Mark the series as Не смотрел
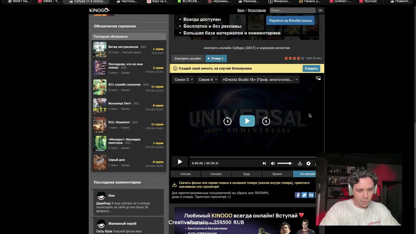Image resolution: width=416 pixels, height=234 pixels. (305, 174)
